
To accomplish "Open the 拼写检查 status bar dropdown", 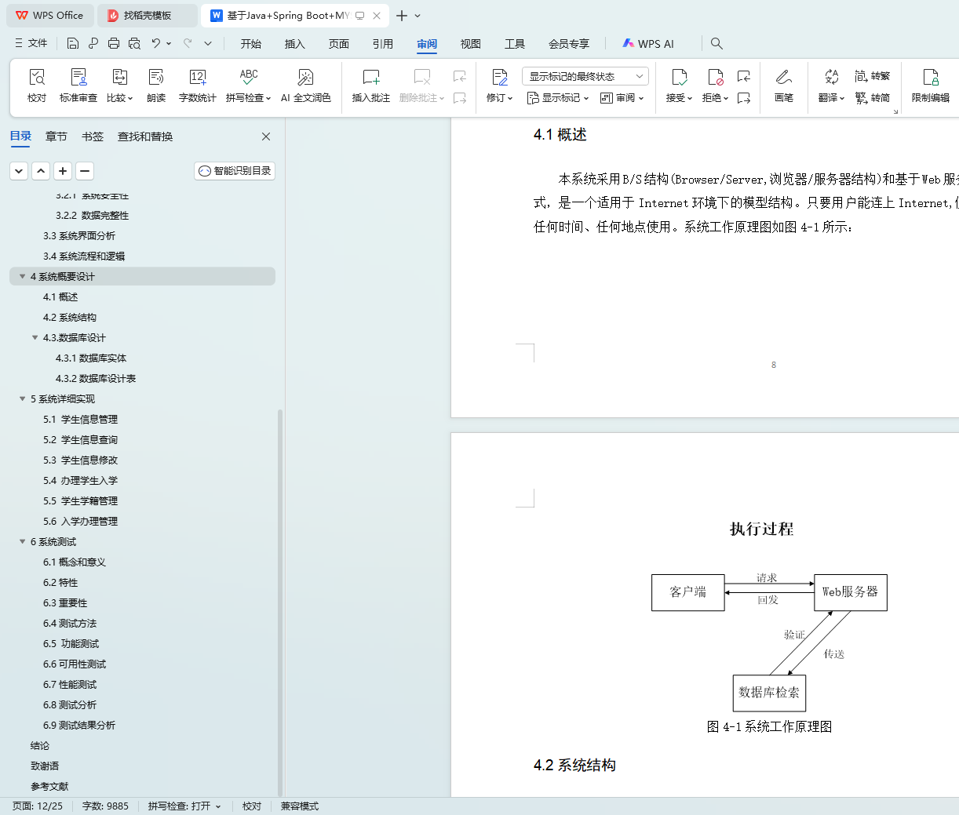I will tap(218, 806).
